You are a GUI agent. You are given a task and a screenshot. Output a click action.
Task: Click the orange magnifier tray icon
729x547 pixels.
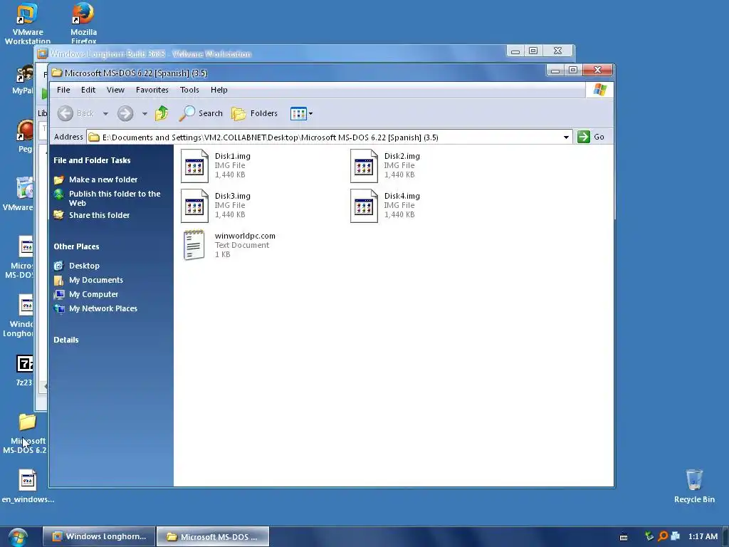click(x=663, y=536)
